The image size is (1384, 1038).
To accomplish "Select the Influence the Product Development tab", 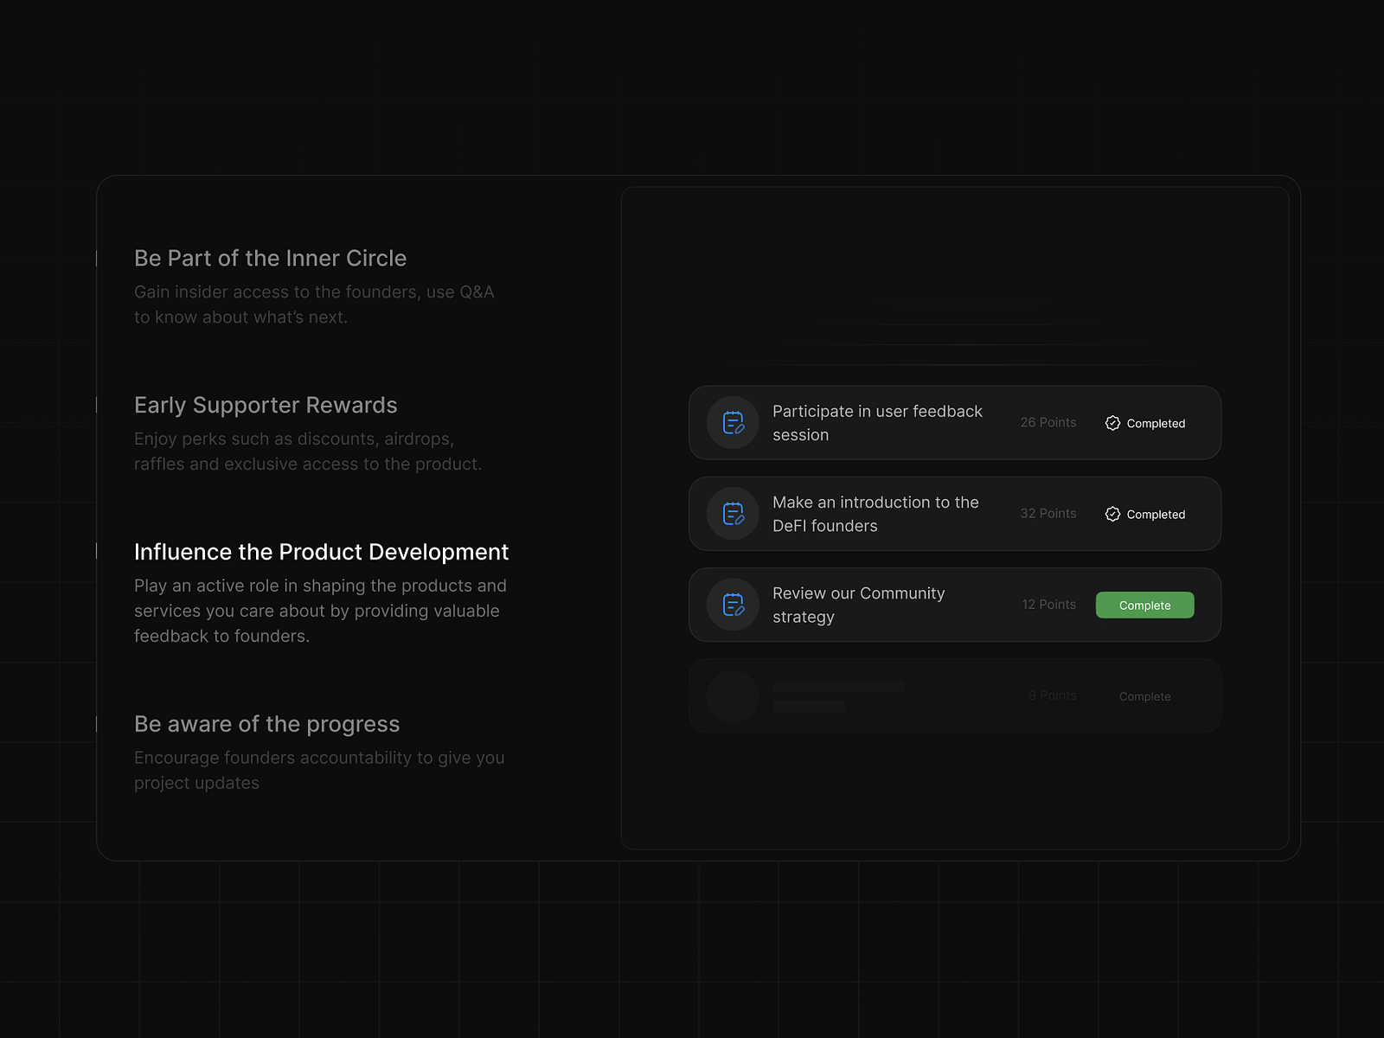I will click(321, 552).
